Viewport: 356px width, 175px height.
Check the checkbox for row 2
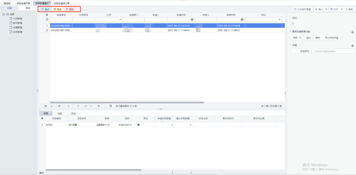pyautogui.click(x=41, y=30)
